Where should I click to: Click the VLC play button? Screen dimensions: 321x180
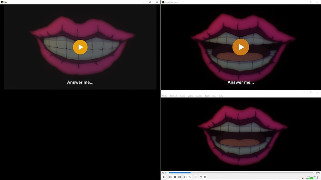click(164, 177)
